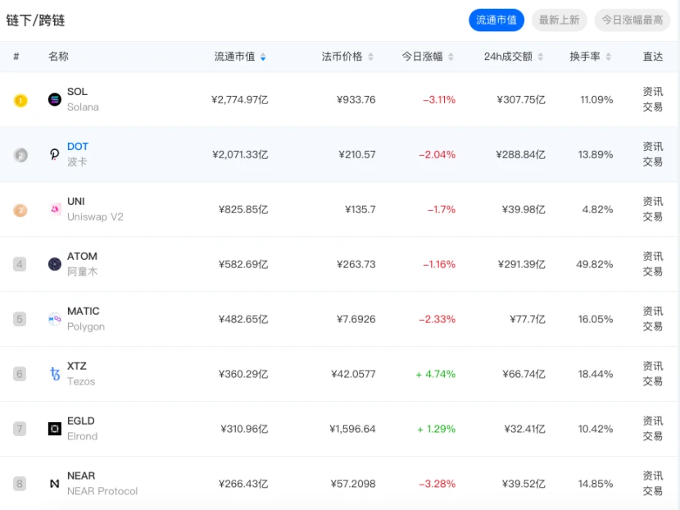Click the Cosmos ATOM logo icon
680x510 pixels.
point(55,264)
